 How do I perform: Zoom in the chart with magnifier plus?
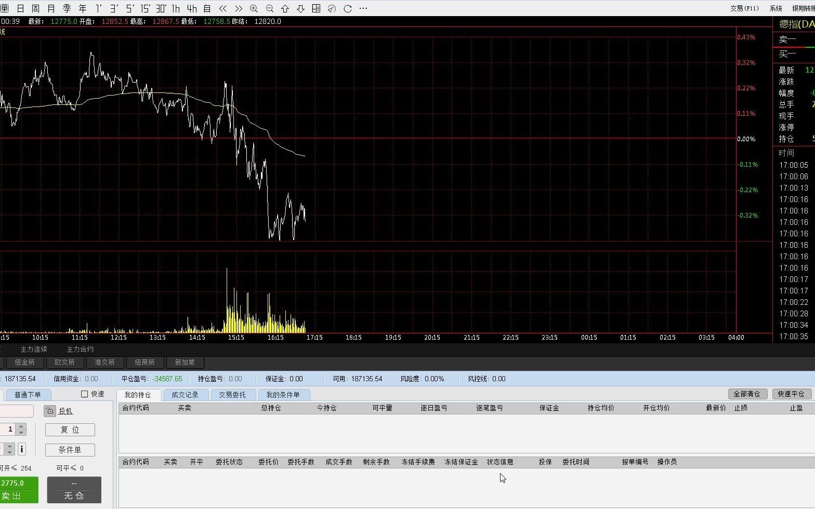pos(254,8)
